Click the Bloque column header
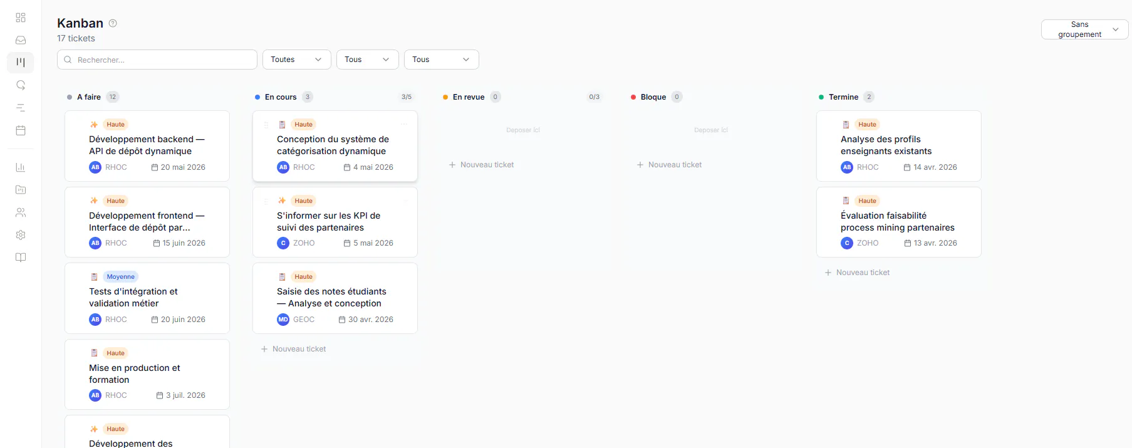 (653, 97)
